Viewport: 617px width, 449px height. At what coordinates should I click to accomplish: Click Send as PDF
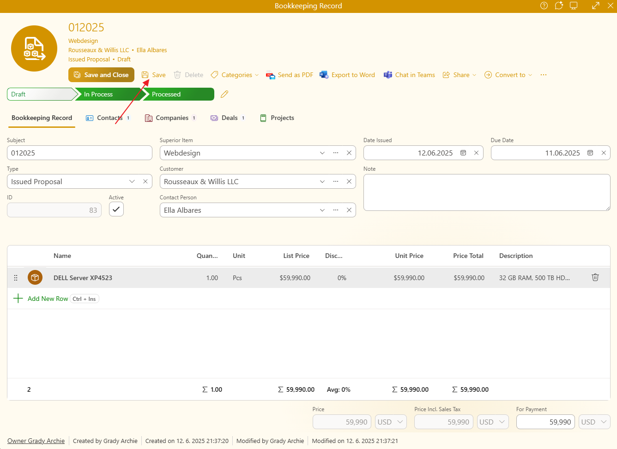coord(290,75)
